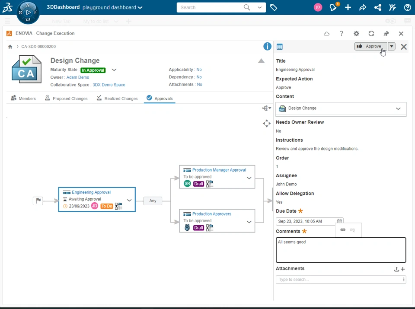Click the remove link icon above comments

pos(352,230)
